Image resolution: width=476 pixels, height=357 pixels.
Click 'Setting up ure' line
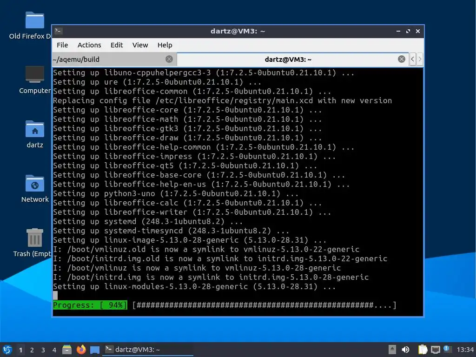click(x=157, y=82)
